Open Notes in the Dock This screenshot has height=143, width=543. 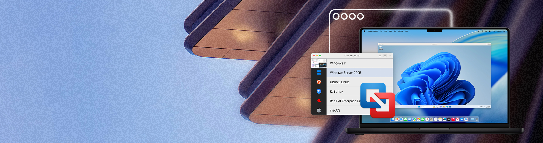(x=440, y=119)
